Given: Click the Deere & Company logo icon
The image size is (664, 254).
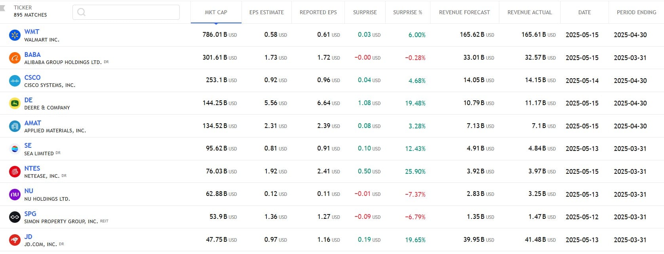Looking at the screenshot, I should point(15,103).
